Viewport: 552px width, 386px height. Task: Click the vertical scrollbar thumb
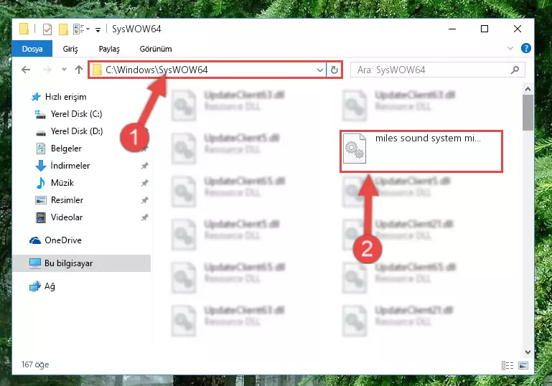tap(528, 113)
